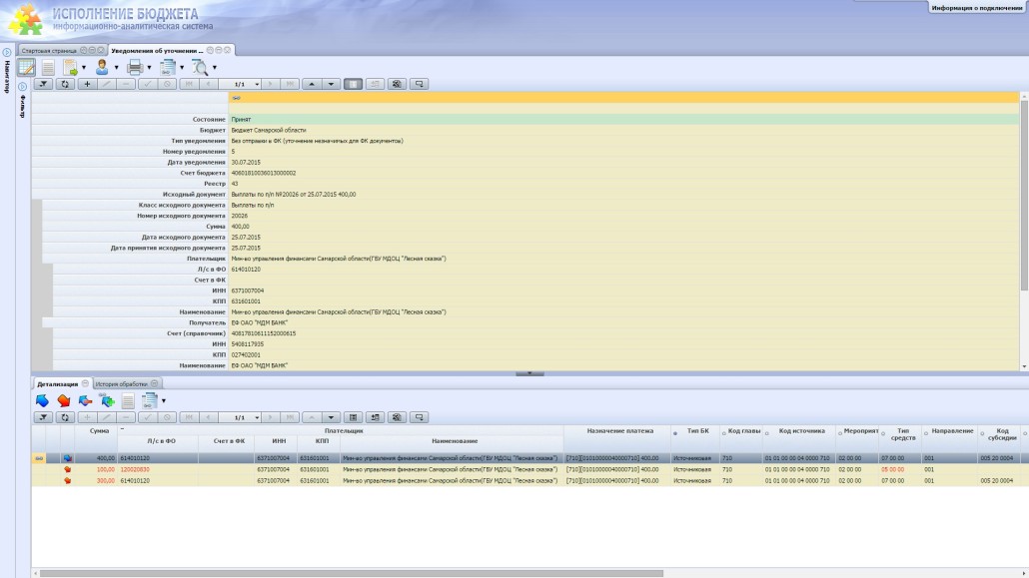1029x578 pixels.
Task: Select Уведомления об уточнении tab
Action: coord(158,51)
